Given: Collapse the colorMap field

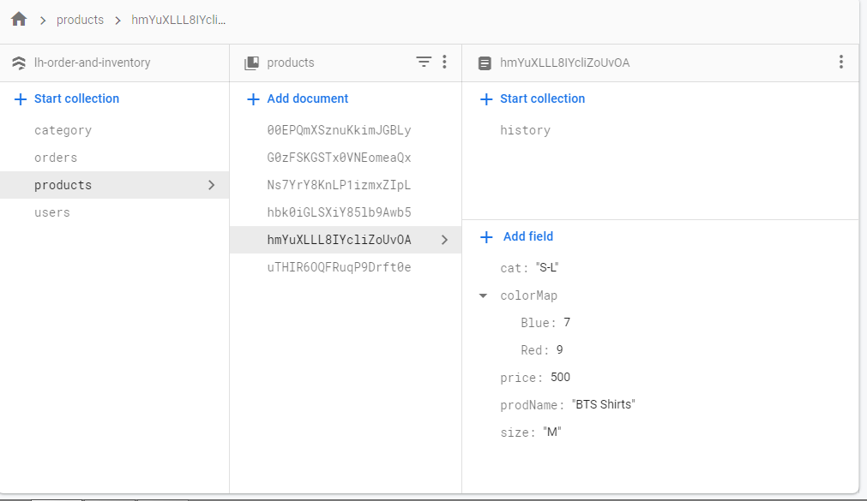Looking at the screenshot, I should coord(484,295).
